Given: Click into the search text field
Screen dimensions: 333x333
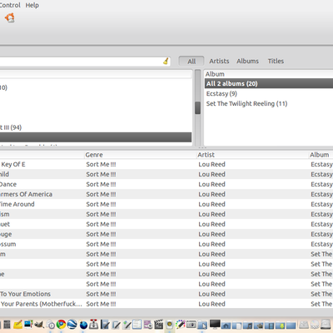Looking at the screenshot, I should [x=82, y=62].
